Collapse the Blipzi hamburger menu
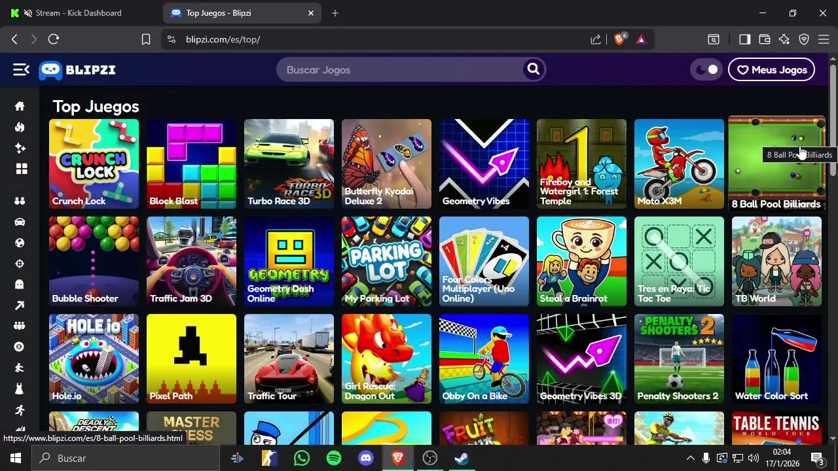The image size is (838, 471). tap(21, 69)
